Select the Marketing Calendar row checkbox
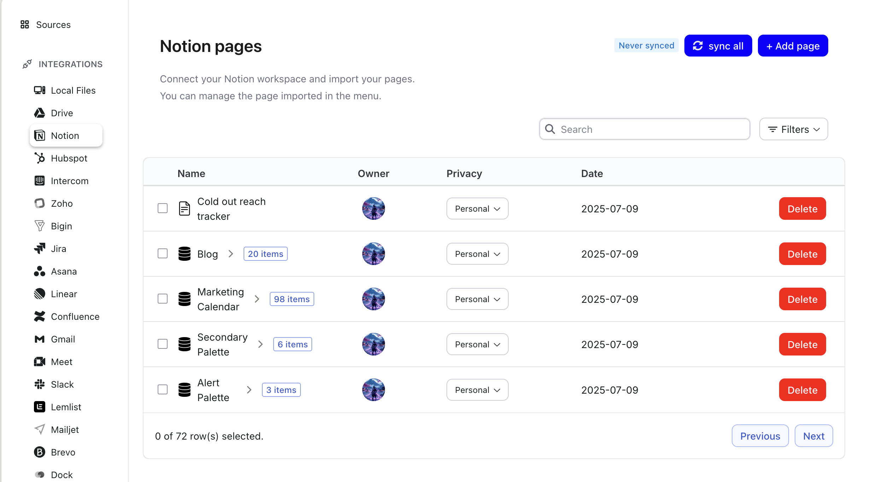The width and height of the screenshot is (888, 482). click(x=163, y=299)
